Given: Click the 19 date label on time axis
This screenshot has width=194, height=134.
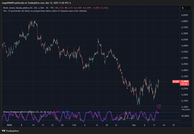Looking at the screenshot, I should click(173, 125).
